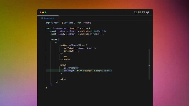Click 'React.FC' type annotation

[x=74, y=28]
